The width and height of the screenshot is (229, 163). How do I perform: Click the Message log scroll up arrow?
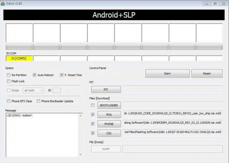(x=81, y=116)
